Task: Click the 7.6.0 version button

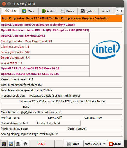Action: (42, 144)
